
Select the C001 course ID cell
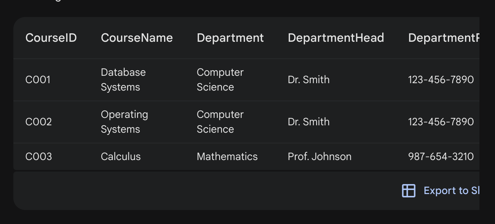click(38, 80)
